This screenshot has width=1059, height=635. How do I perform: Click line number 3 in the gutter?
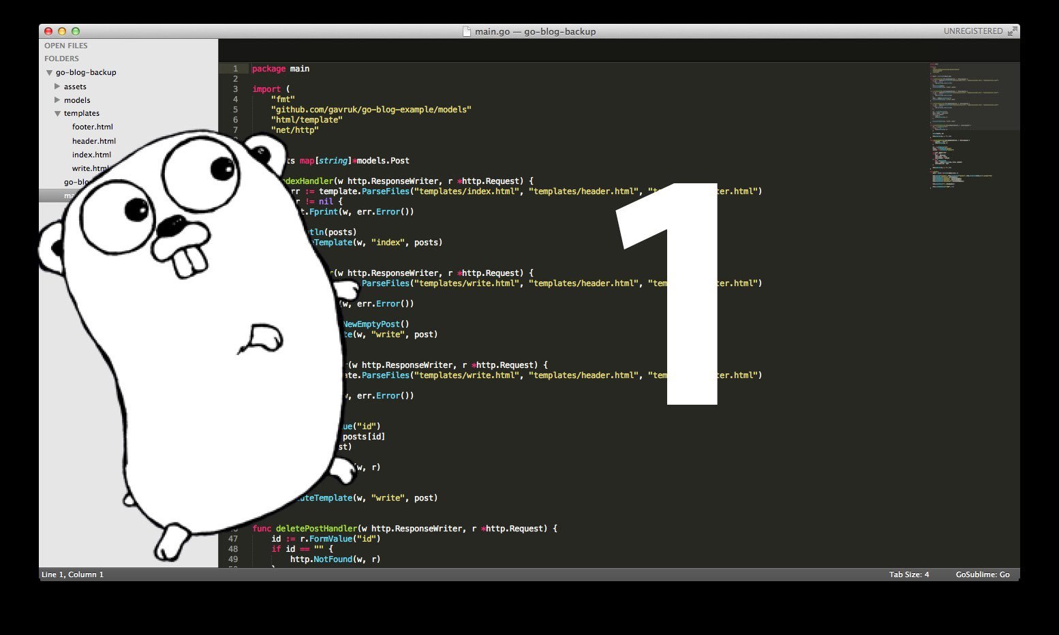tap(236, 89)
